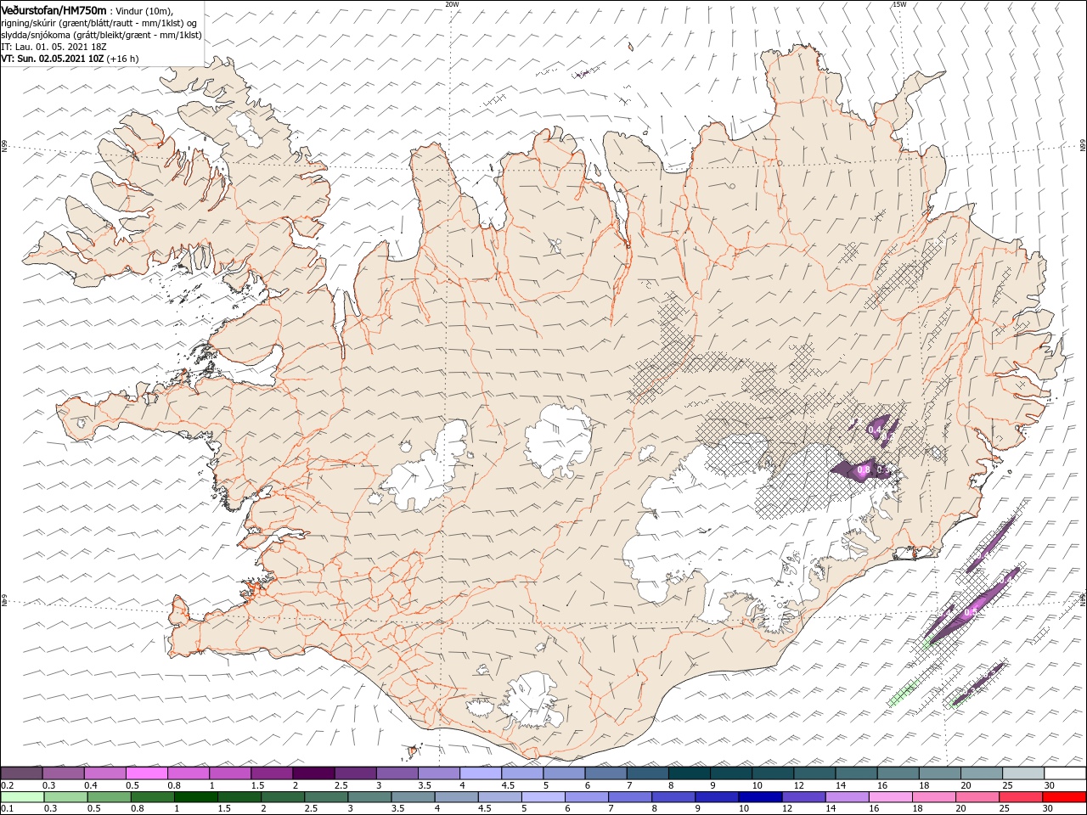This screenshot has width=1087, height=815.
Task: Select the pale grey 25 swatch, upper row
Action: tap(1023, 773)
